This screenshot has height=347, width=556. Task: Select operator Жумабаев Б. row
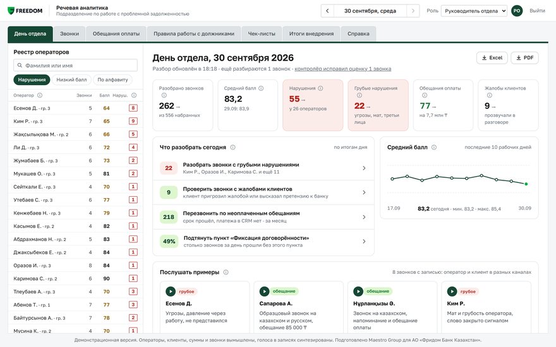(75, 160)
